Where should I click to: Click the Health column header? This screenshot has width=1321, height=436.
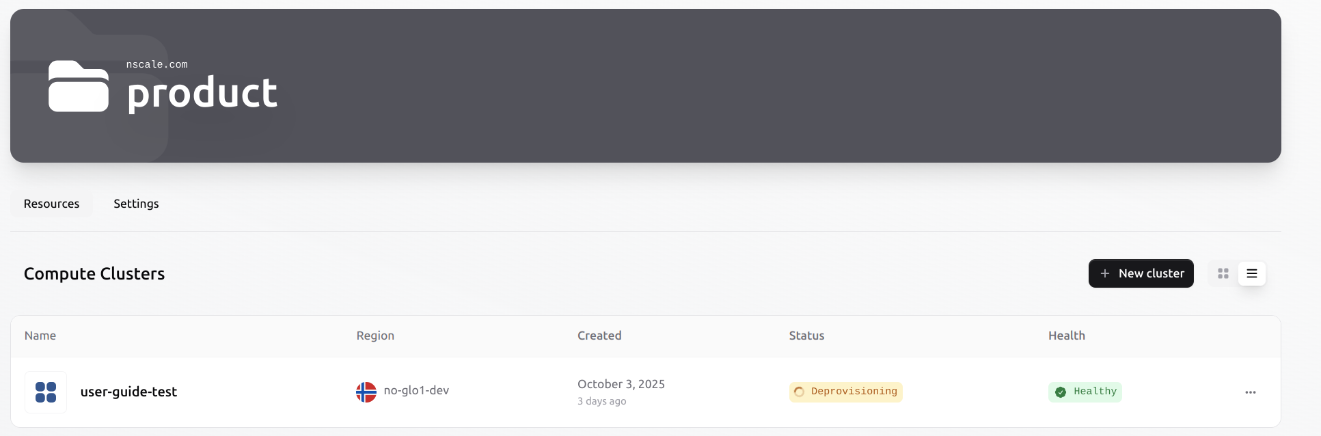pyautogui.click(x=1067, y=336)
